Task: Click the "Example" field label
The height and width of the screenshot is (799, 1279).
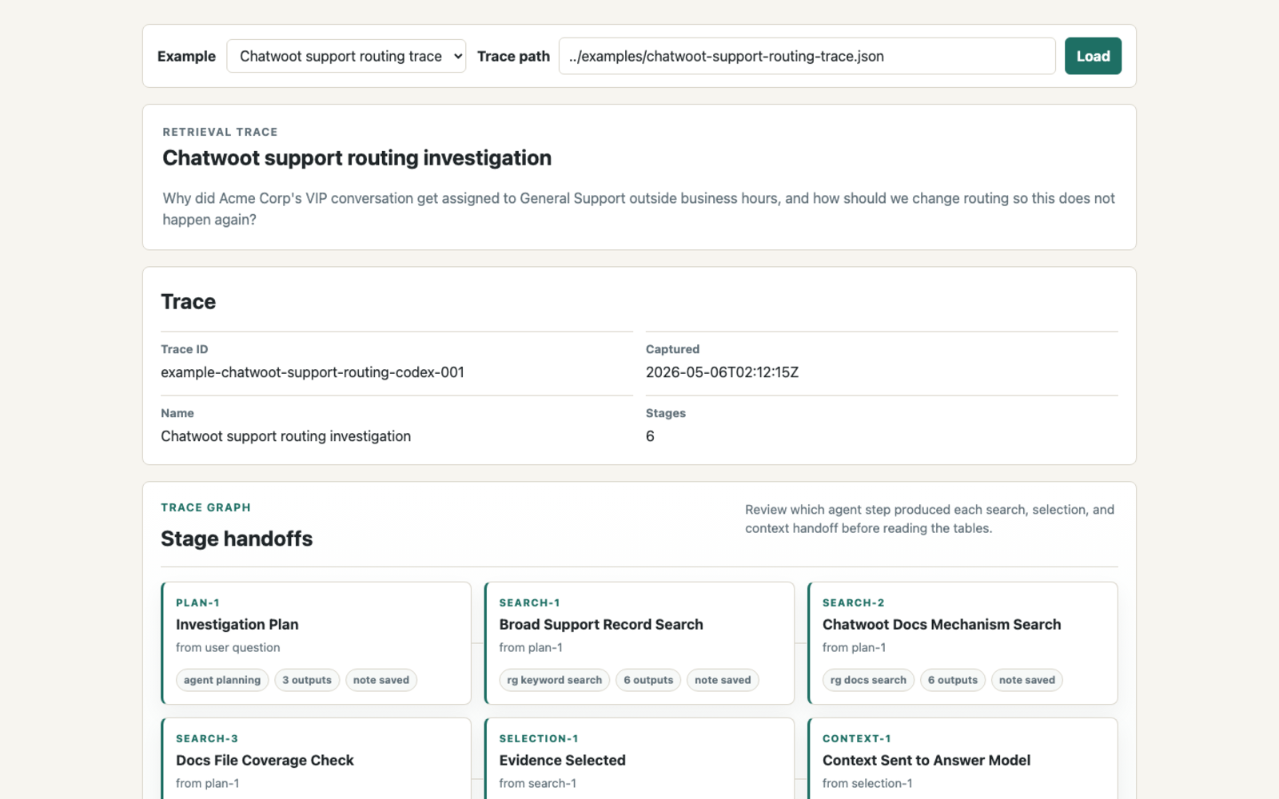Action: (x=186, y=56)
